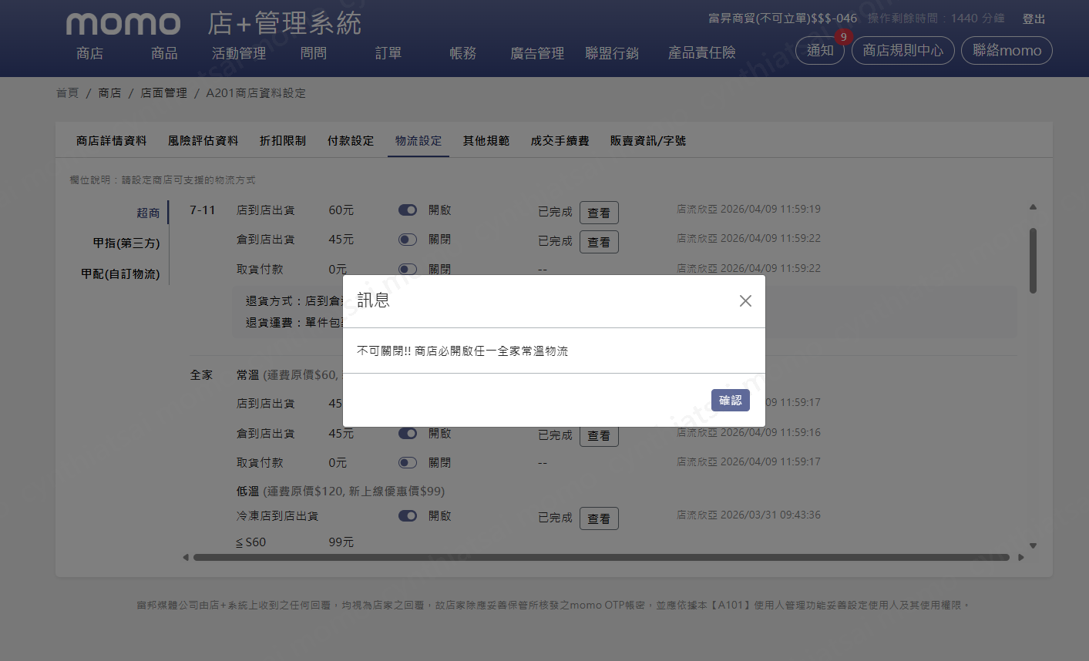Go to 首頁 in the breadcrumb
Screen dimensions: 1089x661
tap(67, 93)
